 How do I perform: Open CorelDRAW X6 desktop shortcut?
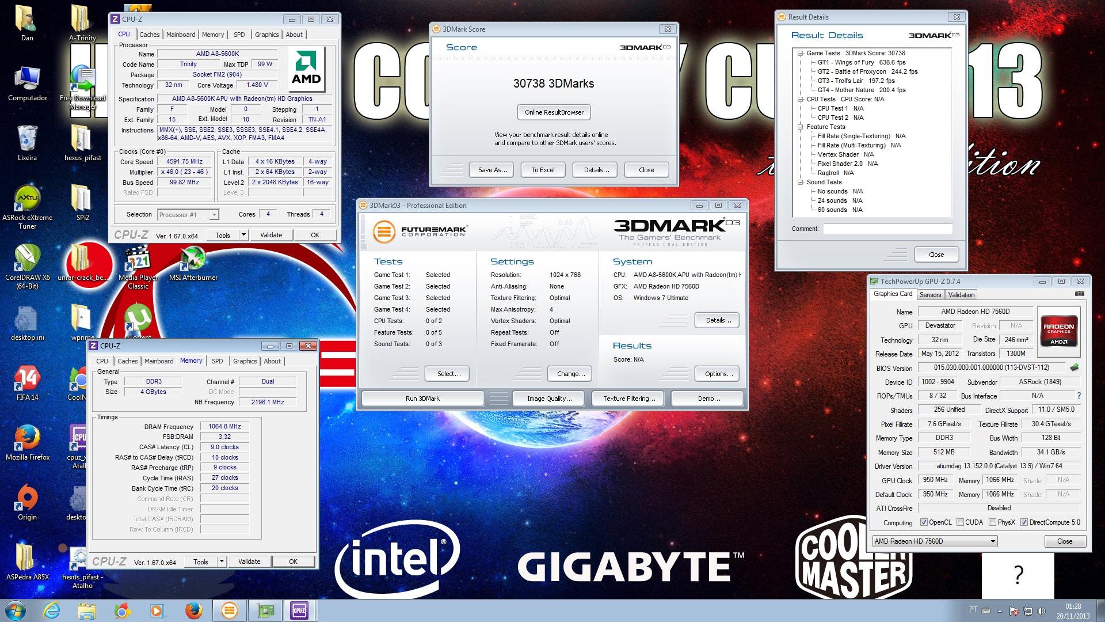[28, 267]
